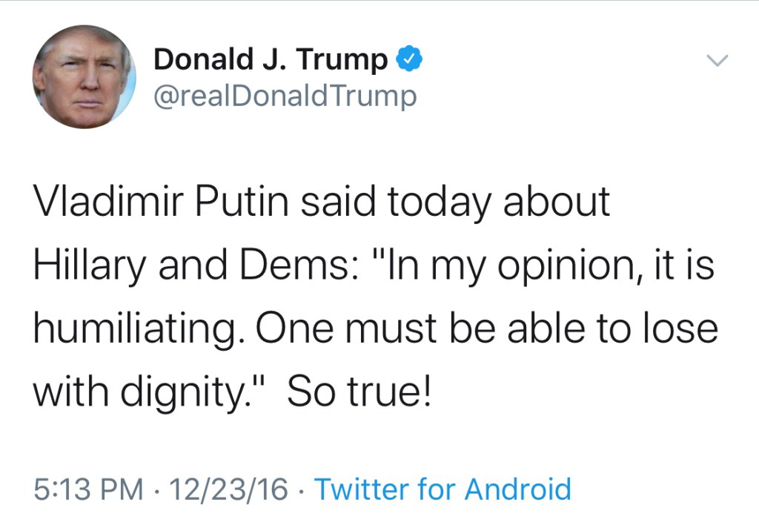The width and height of the screenshot is (759, 528).
Task: Click the words "So true!"
Action: (x=358, y=390)
